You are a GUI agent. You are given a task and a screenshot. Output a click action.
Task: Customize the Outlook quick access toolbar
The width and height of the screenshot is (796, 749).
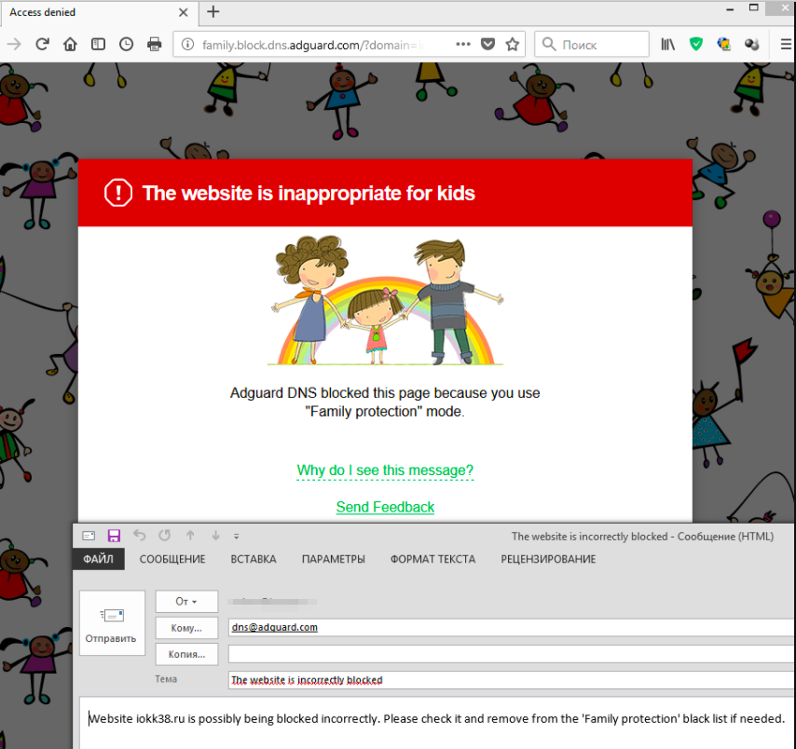coord(236,536)
